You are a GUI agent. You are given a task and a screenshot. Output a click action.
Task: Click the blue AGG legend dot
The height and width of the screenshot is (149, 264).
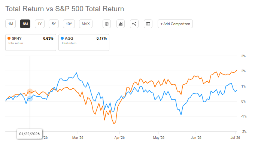click(62, 39)
